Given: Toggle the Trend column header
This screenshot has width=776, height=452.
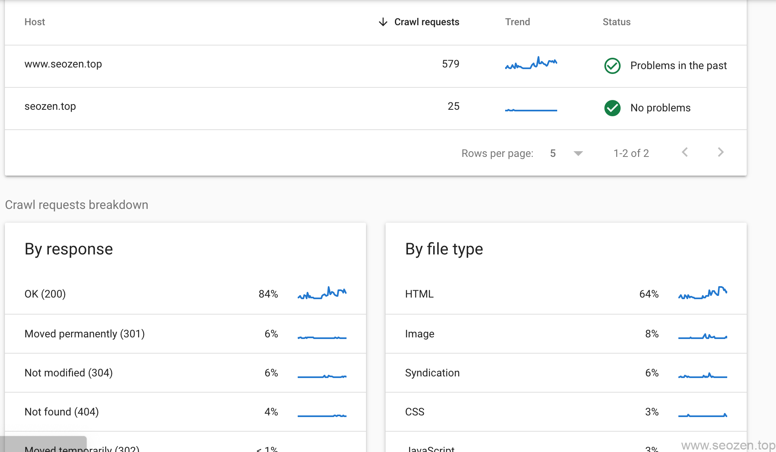Looking at the screenshot, I should point(517,22).
